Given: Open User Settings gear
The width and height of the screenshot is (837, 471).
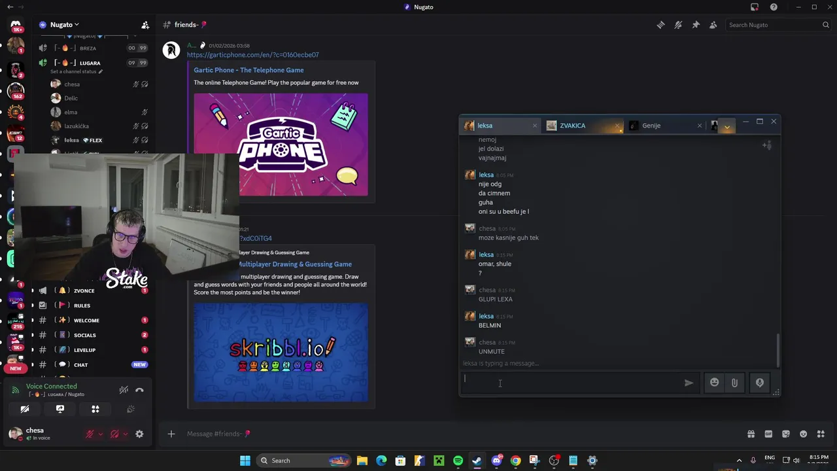Looking at the screenshot, I should click(x=139, y=434).
